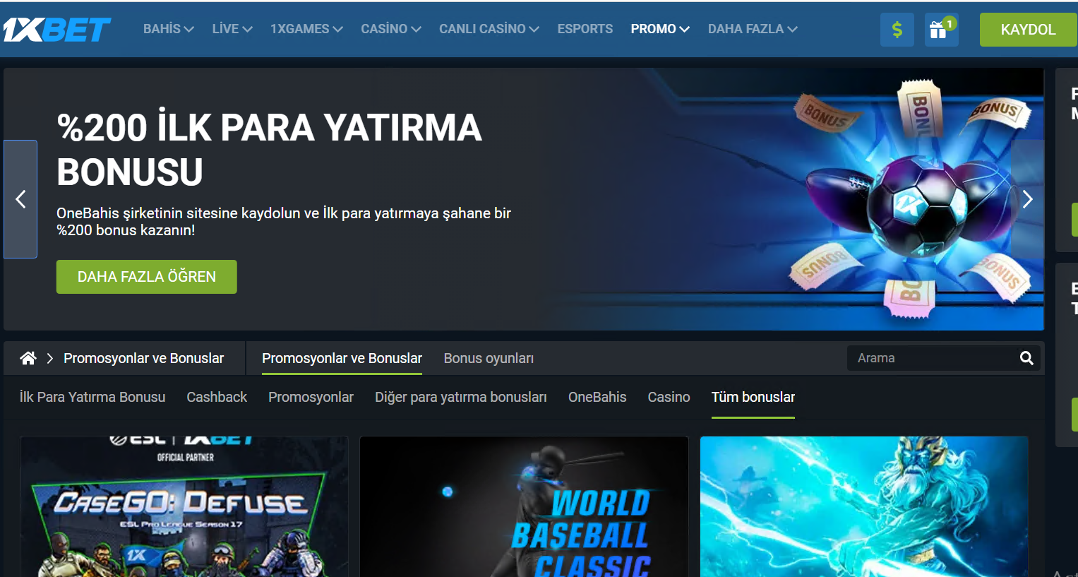Click the 1XBET logo
Screen dimensions: 1078x577
point(56,30)
